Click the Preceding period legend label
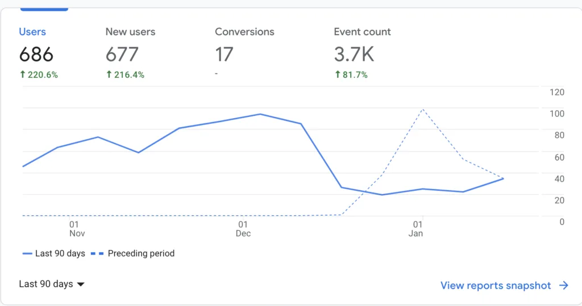The image size is (582, 306). 141,253
